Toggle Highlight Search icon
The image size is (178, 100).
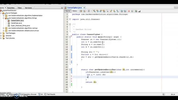tap(104, 11)
